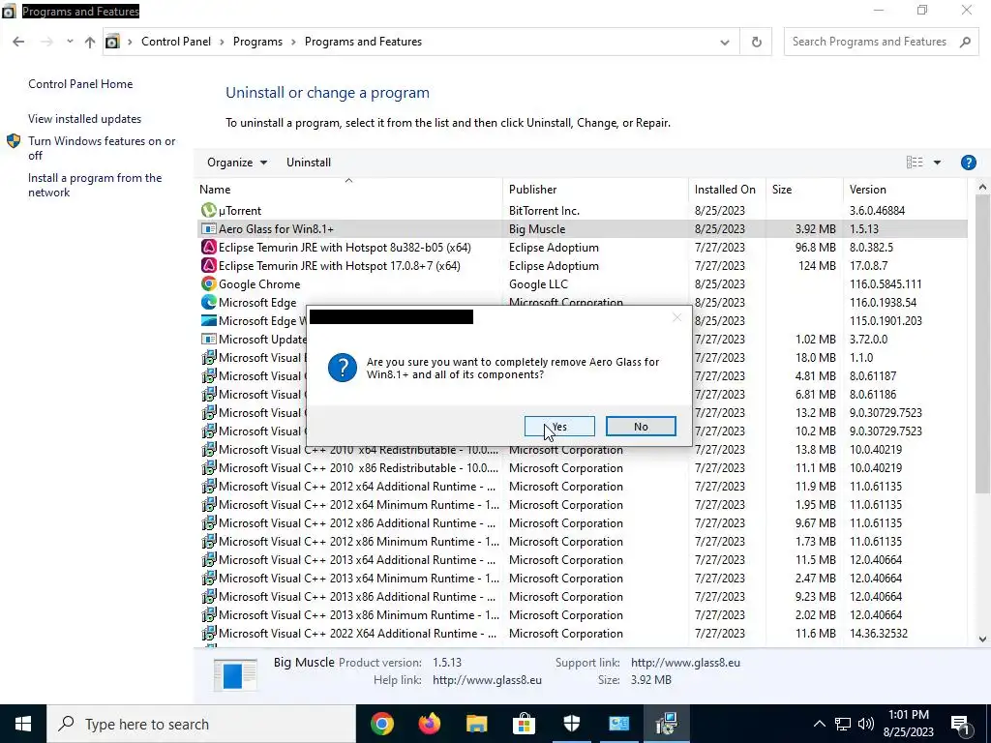991x743 pixels.
Task: Click the Aero Glass for Win8.1+ icon
Action: pos(209,228)
